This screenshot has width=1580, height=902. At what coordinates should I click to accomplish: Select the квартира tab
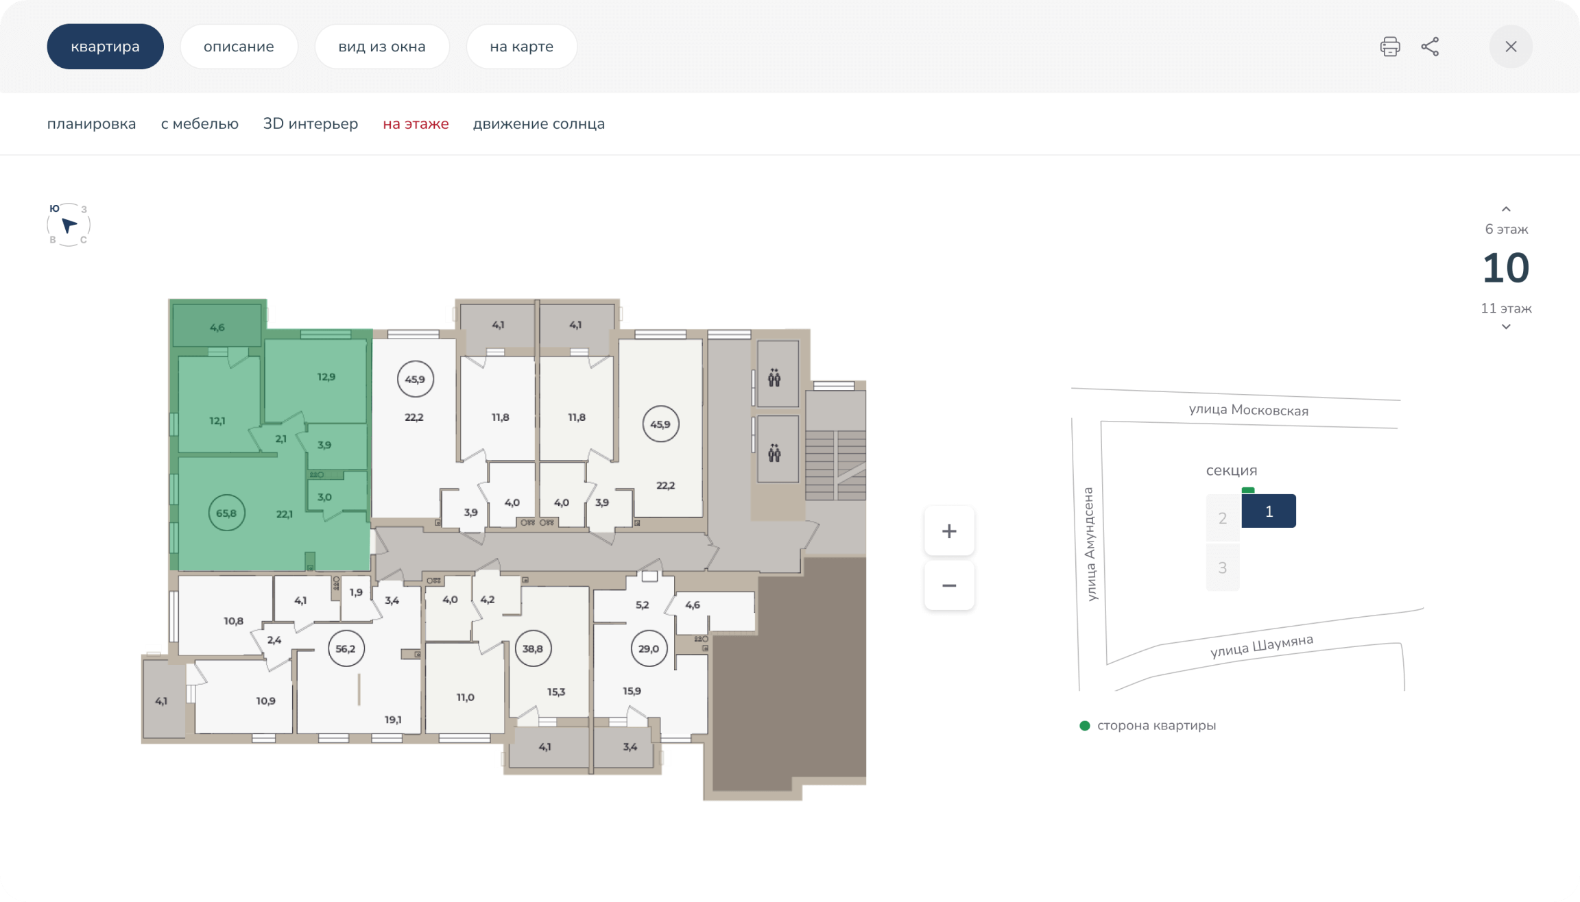[105, 47]
